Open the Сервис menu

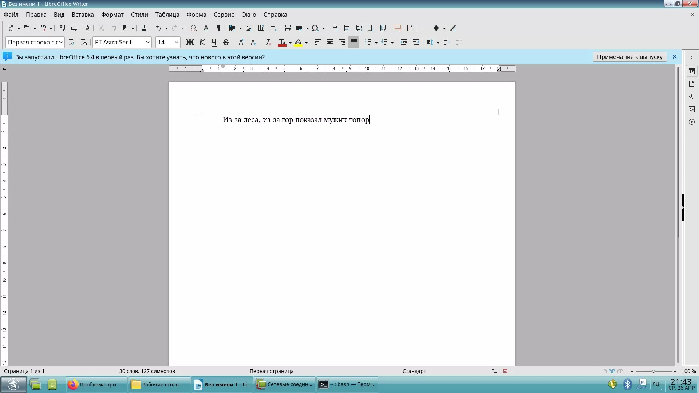(224, 15)
